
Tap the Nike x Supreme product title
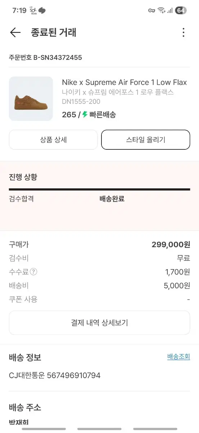[125, 82]
